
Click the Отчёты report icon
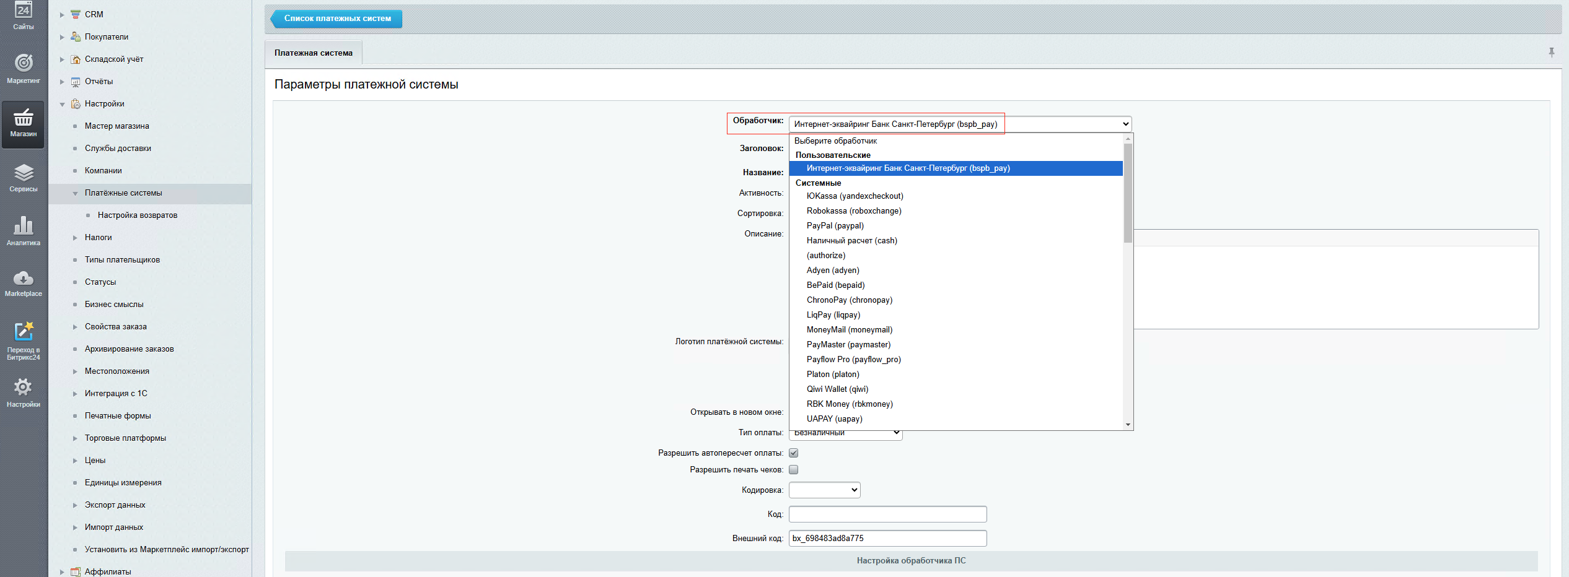(x=76, y=81)
